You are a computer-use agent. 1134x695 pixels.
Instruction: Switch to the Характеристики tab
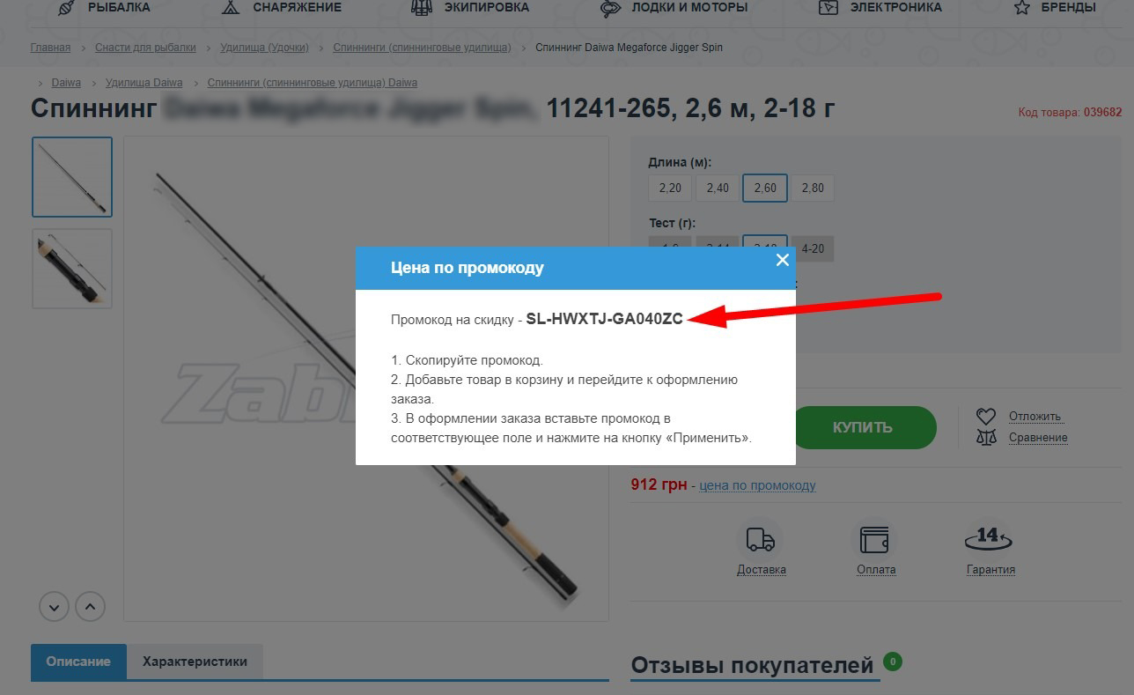pos(195,662)
